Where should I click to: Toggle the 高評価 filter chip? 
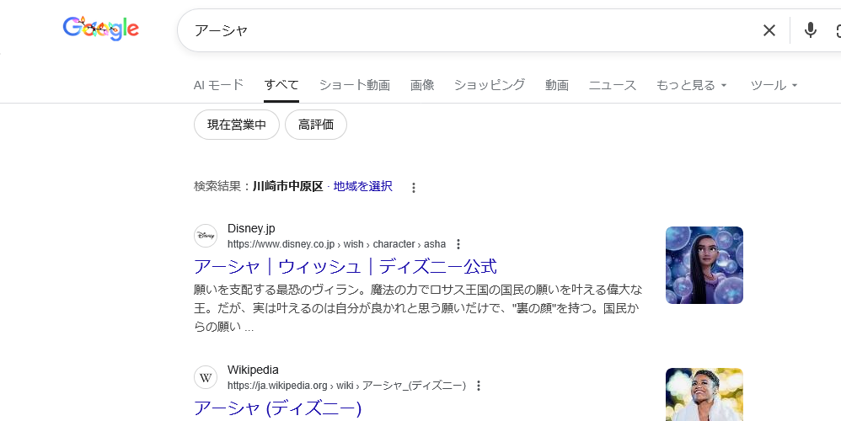(x=316, y=125)
